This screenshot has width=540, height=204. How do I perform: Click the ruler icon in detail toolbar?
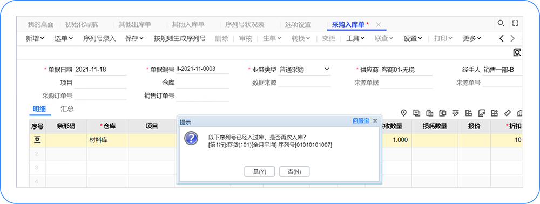pos(507,113)
